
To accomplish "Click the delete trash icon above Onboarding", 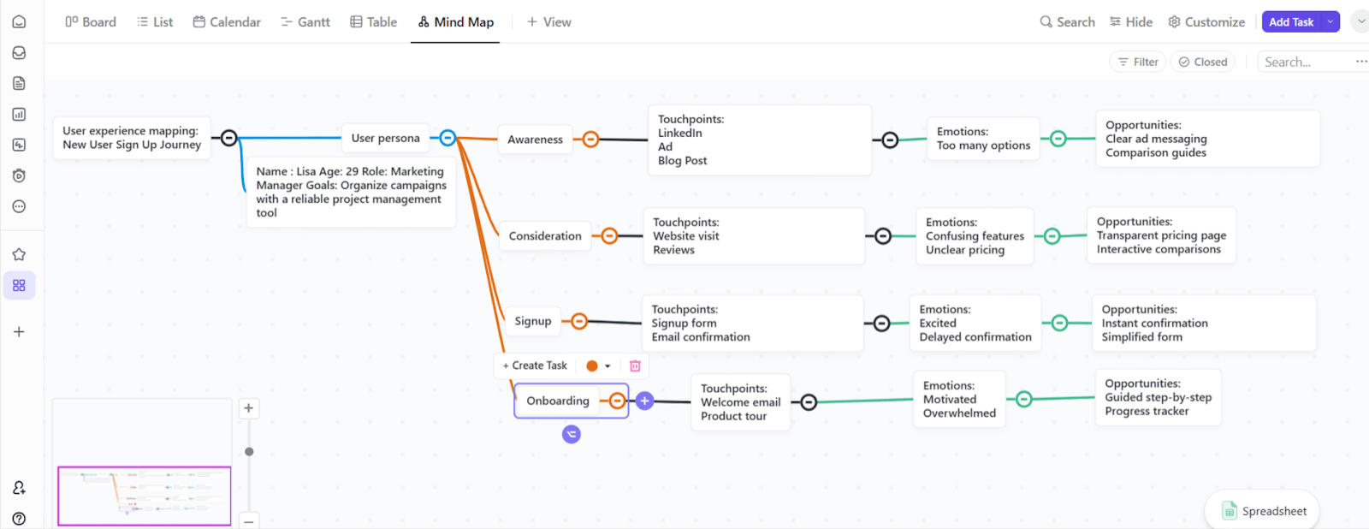I will click(635, 366).
